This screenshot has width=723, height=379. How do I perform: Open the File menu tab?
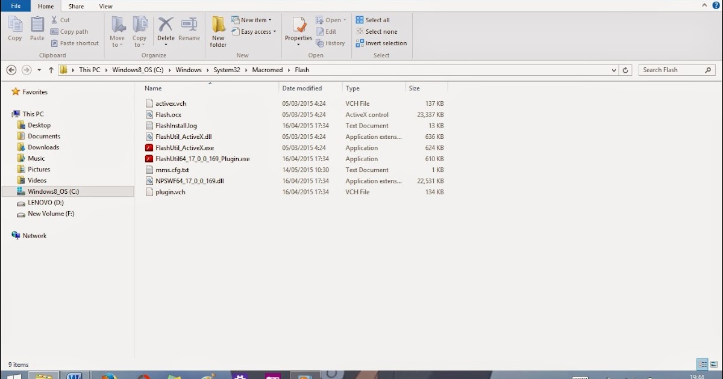point(16,6)
